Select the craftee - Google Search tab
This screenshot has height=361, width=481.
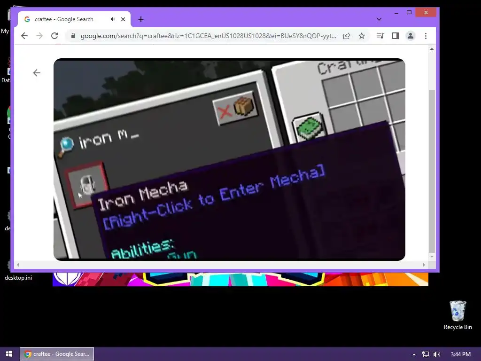[74, 19]
